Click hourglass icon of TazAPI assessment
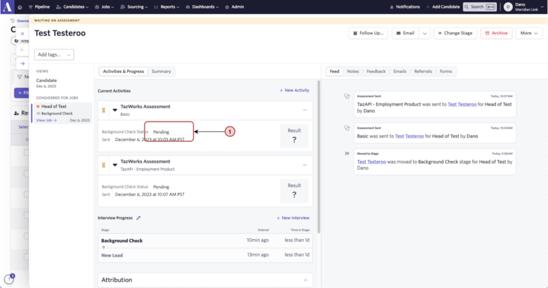548x288 pixels. (x=103, y=165)
